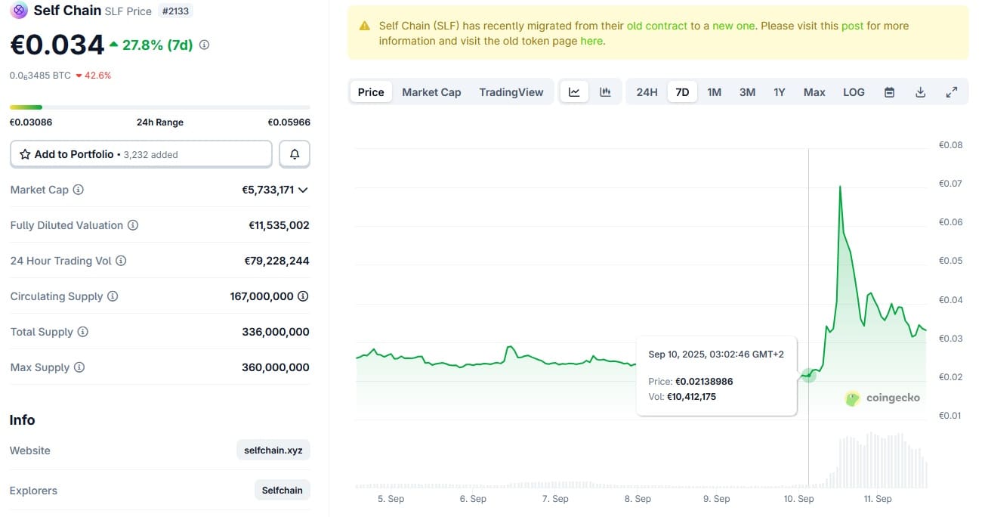The width and height of the screenshot is (985, 517).
Task: Switch to line chart view icon
Action: (x=574, y=92)
